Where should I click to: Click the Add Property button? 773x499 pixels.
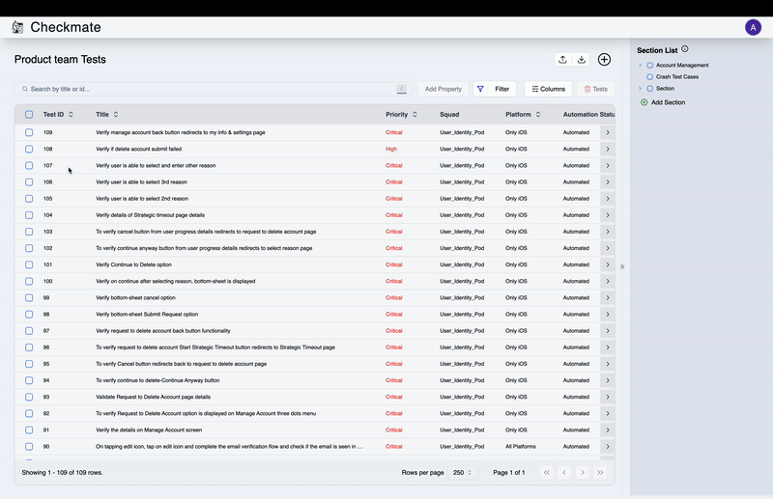(x=444, y=89)
